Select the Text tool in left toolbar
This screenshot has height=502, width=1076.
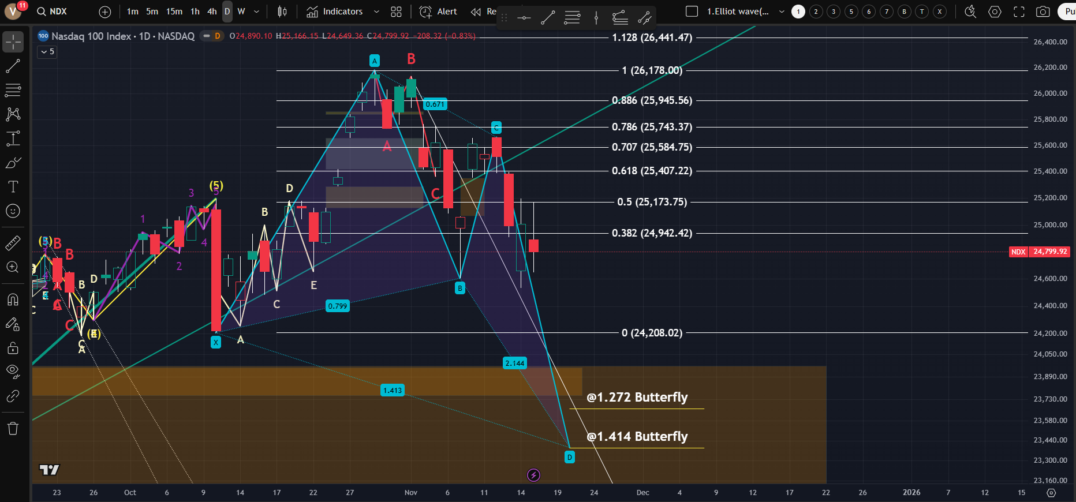(13, 187)
